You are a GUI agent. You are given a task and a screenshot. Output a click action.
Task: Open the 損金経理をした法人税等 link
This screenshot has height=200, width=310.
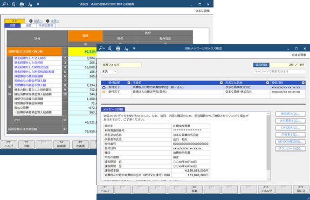pyautogui.click(x=30, y=58)
